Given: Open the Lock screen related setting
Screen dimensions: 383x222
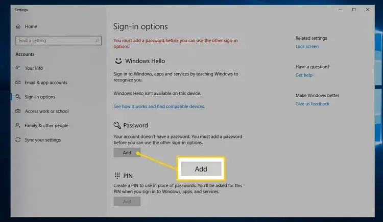Looking at the screenshot, I should point(307,46).
